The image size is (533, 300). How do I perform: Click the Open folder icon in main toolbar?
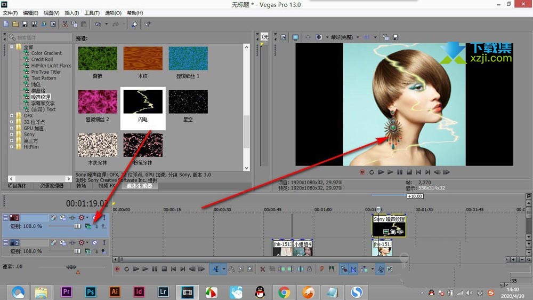point(15,24)
